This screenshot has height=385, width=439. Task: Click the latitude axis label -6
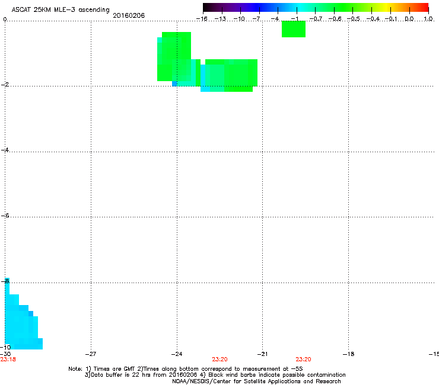pos(5,215)
